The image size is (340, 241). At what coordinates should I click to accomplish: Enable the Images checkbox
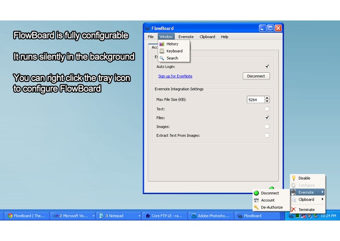[267, 126]
